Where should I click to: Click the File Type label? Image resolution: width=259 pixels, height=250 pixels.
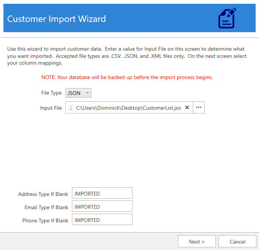[51, 93]
